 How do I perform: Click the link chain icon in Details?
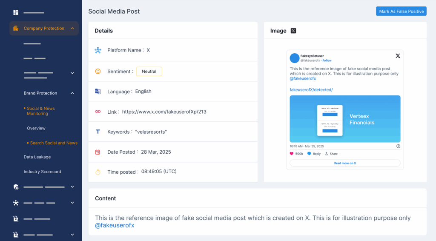(x=98, y=112)
